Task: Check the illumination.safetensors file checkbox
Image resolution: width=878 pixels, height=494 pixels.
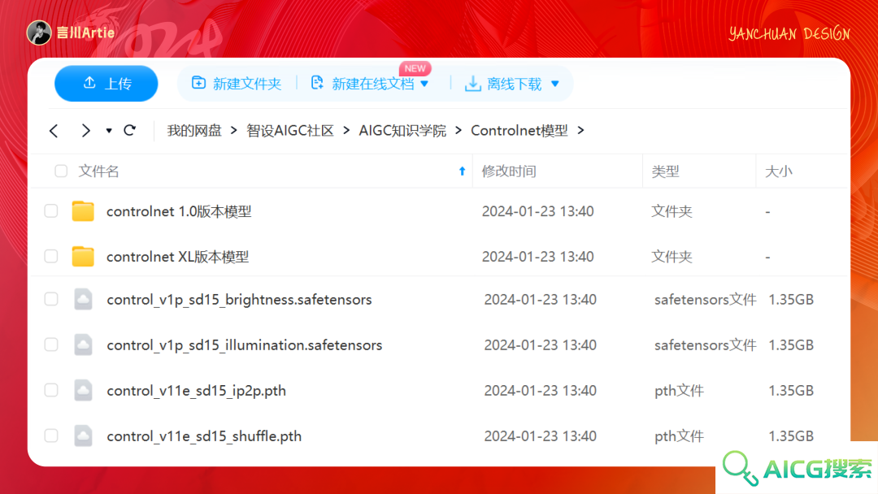Action: click(51, 344)
